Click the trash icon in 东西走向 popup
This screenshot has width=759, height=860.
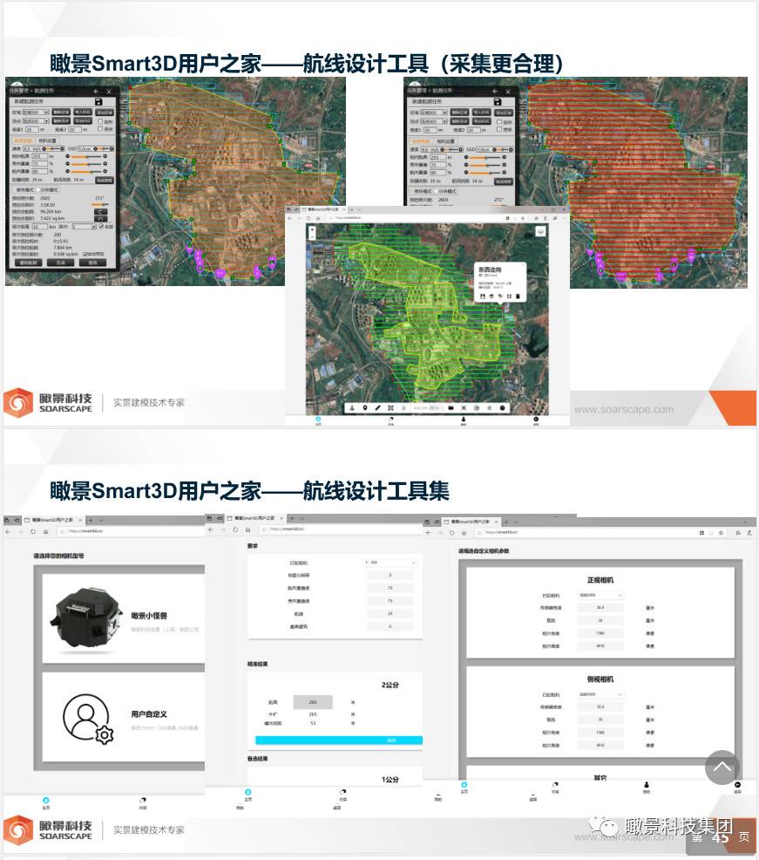click(518, 297)
